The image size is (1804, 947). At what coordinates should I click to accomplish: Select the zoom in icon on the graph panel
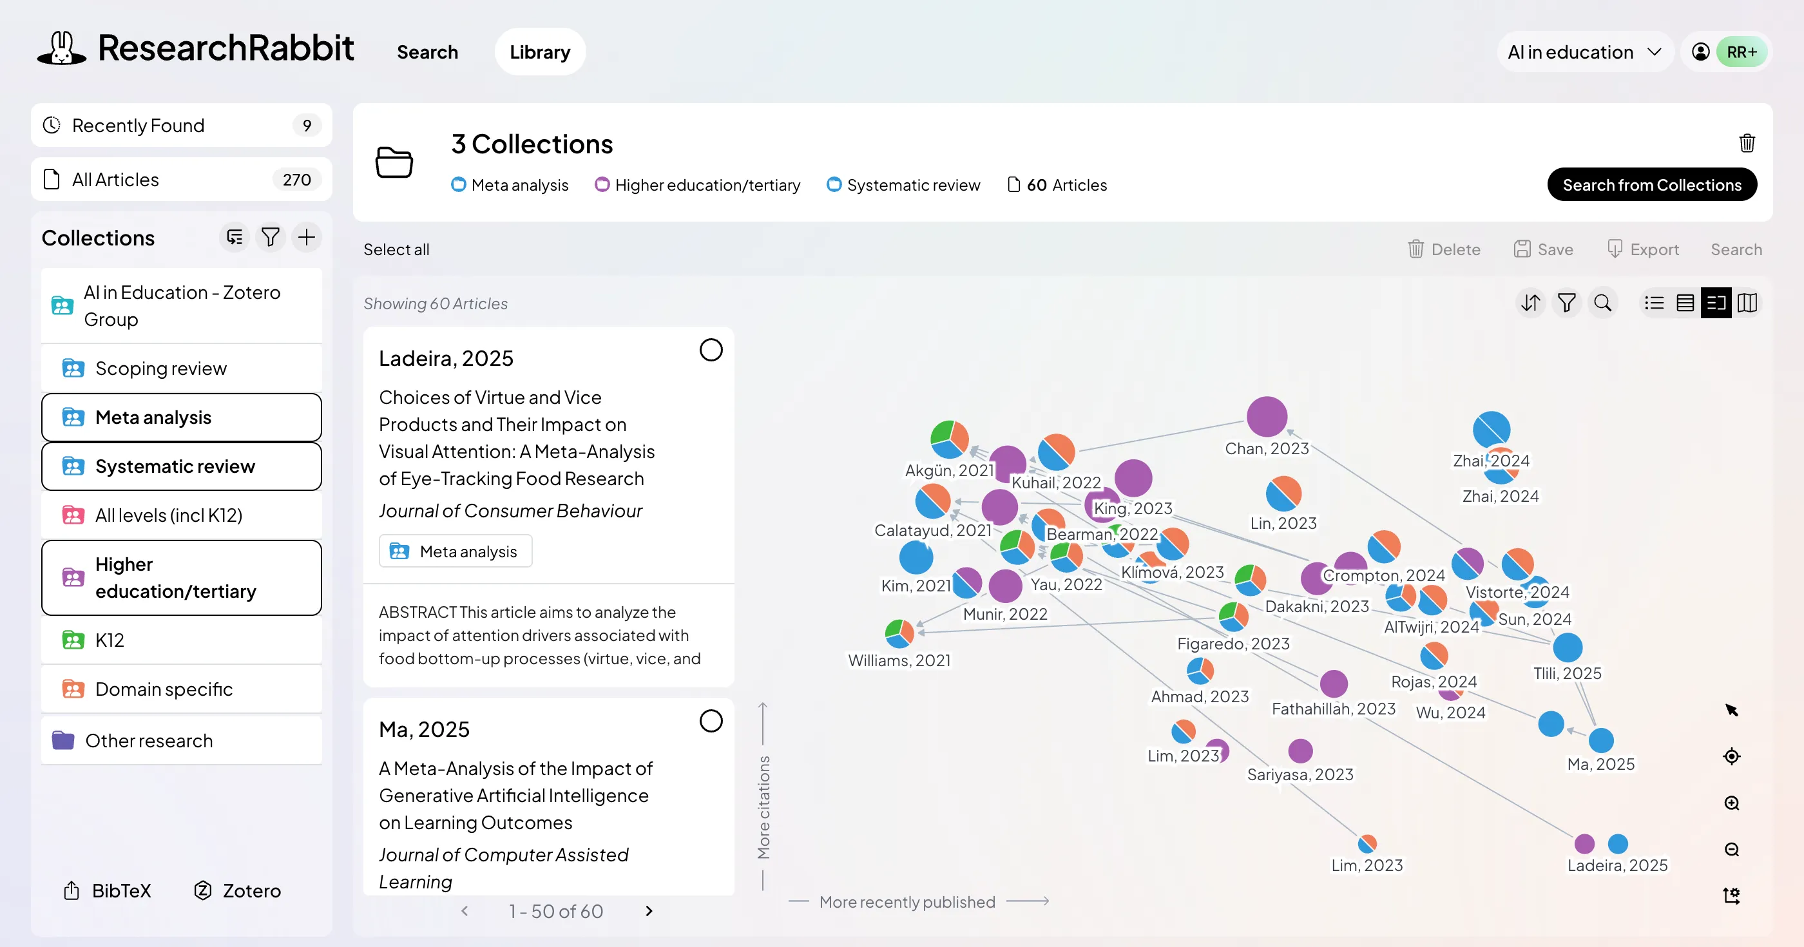point(1731,803)
